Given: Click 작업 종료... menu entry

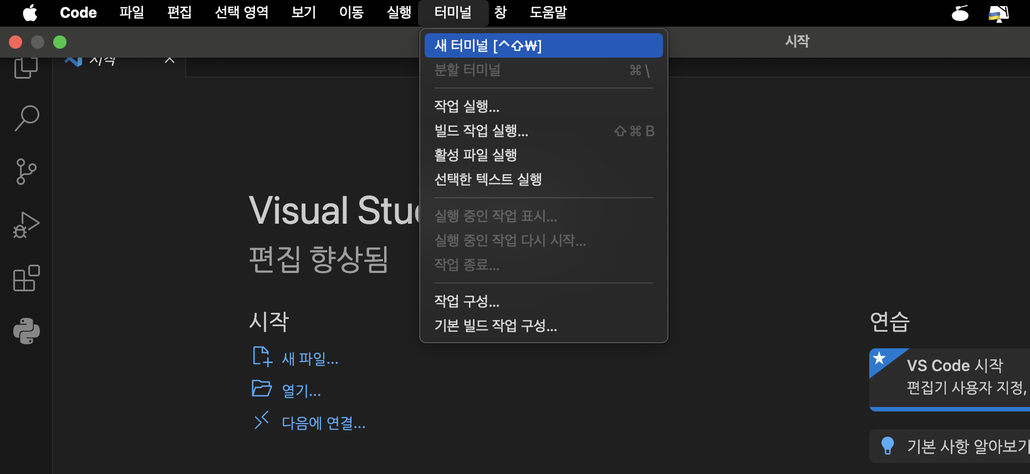Looking at the screenshot, I should (543, 265).
